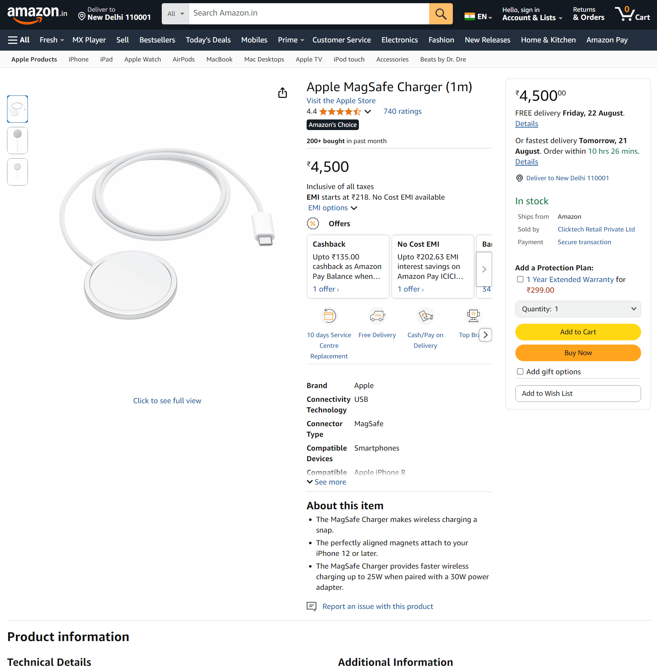Open the Quantity dropdown

pos(578,309)
